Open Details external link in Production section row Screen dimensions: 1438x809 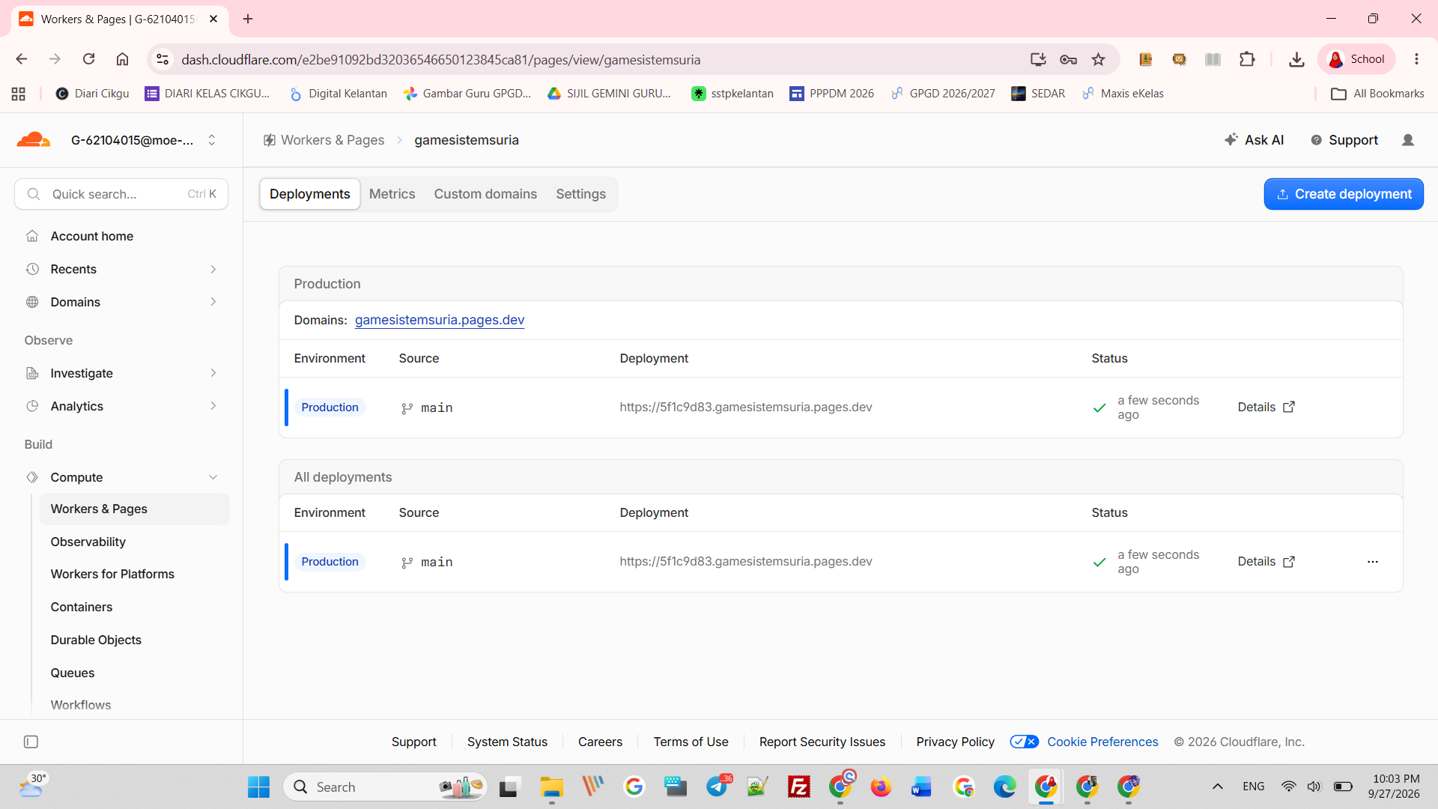1266,407
